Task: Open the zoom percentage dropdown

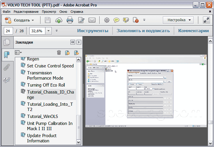Action: click(48, 31)
